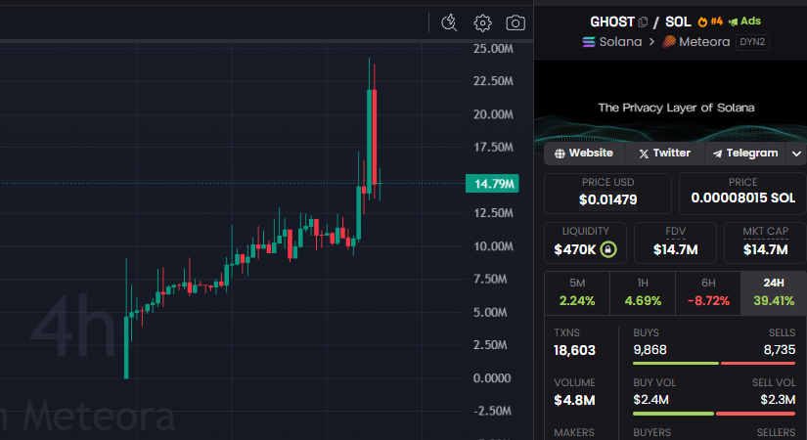Click the SELLS 8,735 value
This screenshot has height=440, width=807.
click(780, 350)
